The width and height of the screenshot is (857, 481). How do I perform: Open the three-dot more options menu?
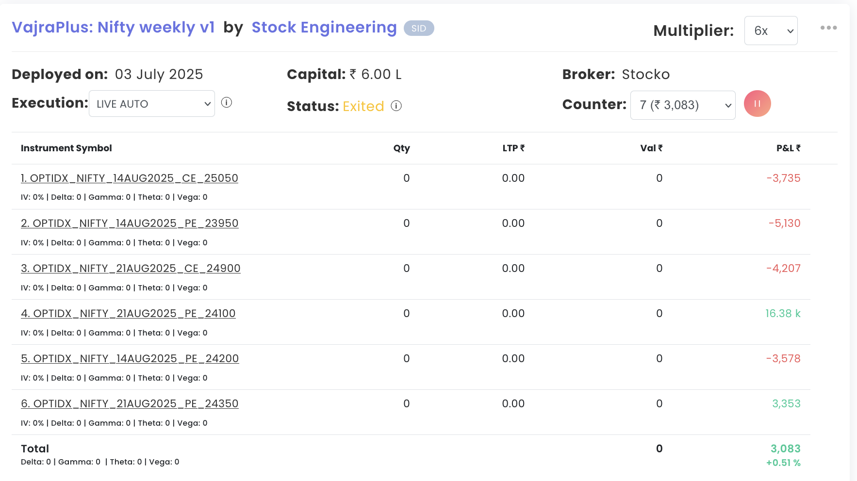(x=828, y=28)
